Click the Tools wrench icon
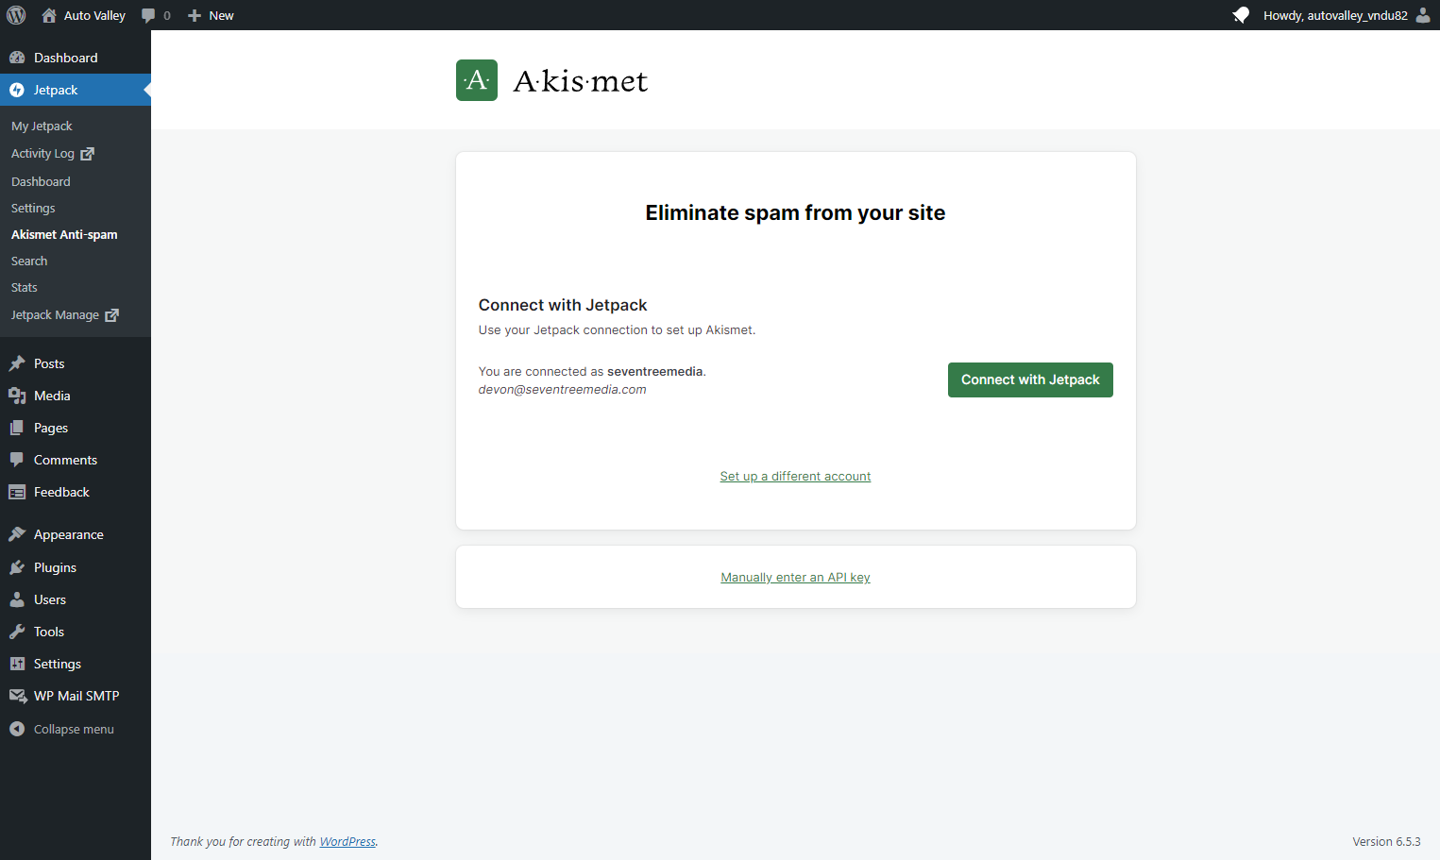This screenshot has height=860, width=1440. pyautogui.click(x=17, y=632)
